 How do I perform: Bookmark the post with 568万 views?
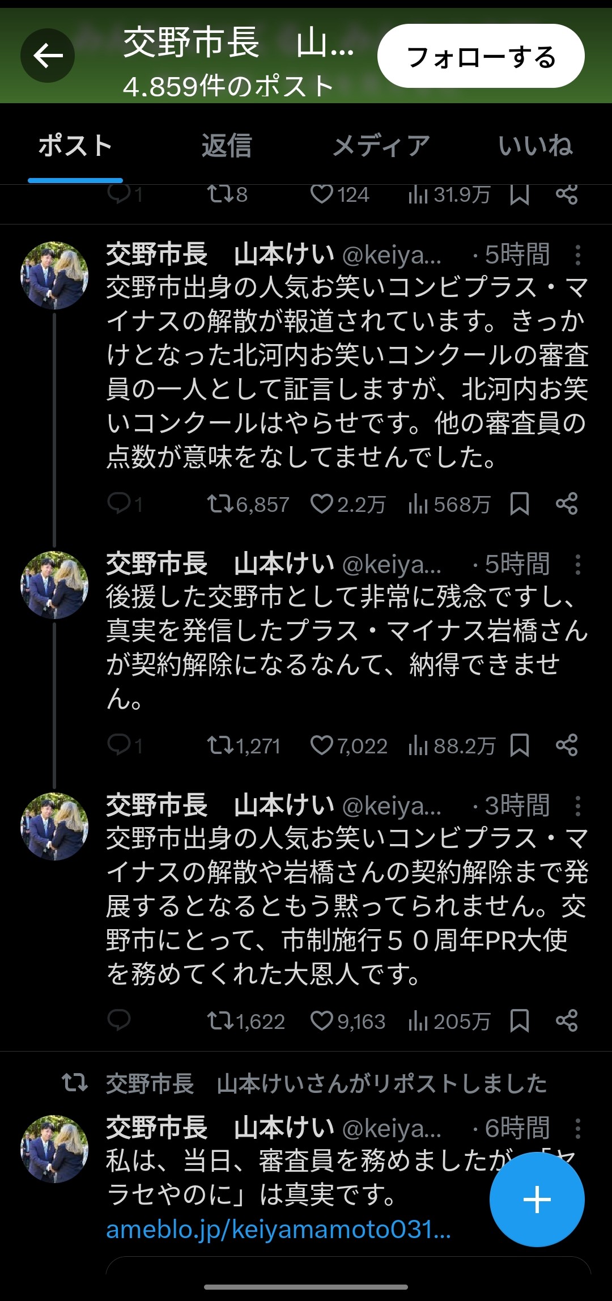[x=519, y=503]
